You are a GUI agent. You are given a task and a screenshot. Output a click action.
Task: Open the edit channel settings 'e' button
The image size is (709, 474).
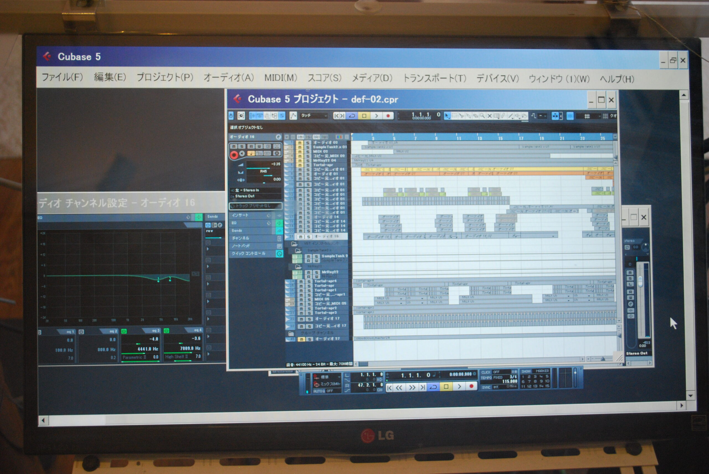(x=278, y=137)
